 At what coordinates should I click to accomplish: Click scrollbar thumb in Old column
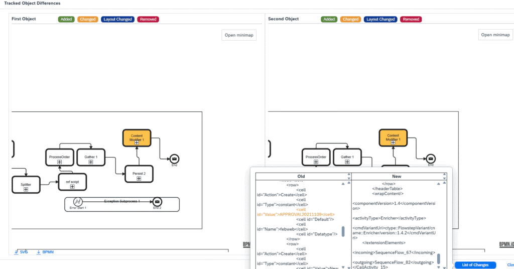343,231
